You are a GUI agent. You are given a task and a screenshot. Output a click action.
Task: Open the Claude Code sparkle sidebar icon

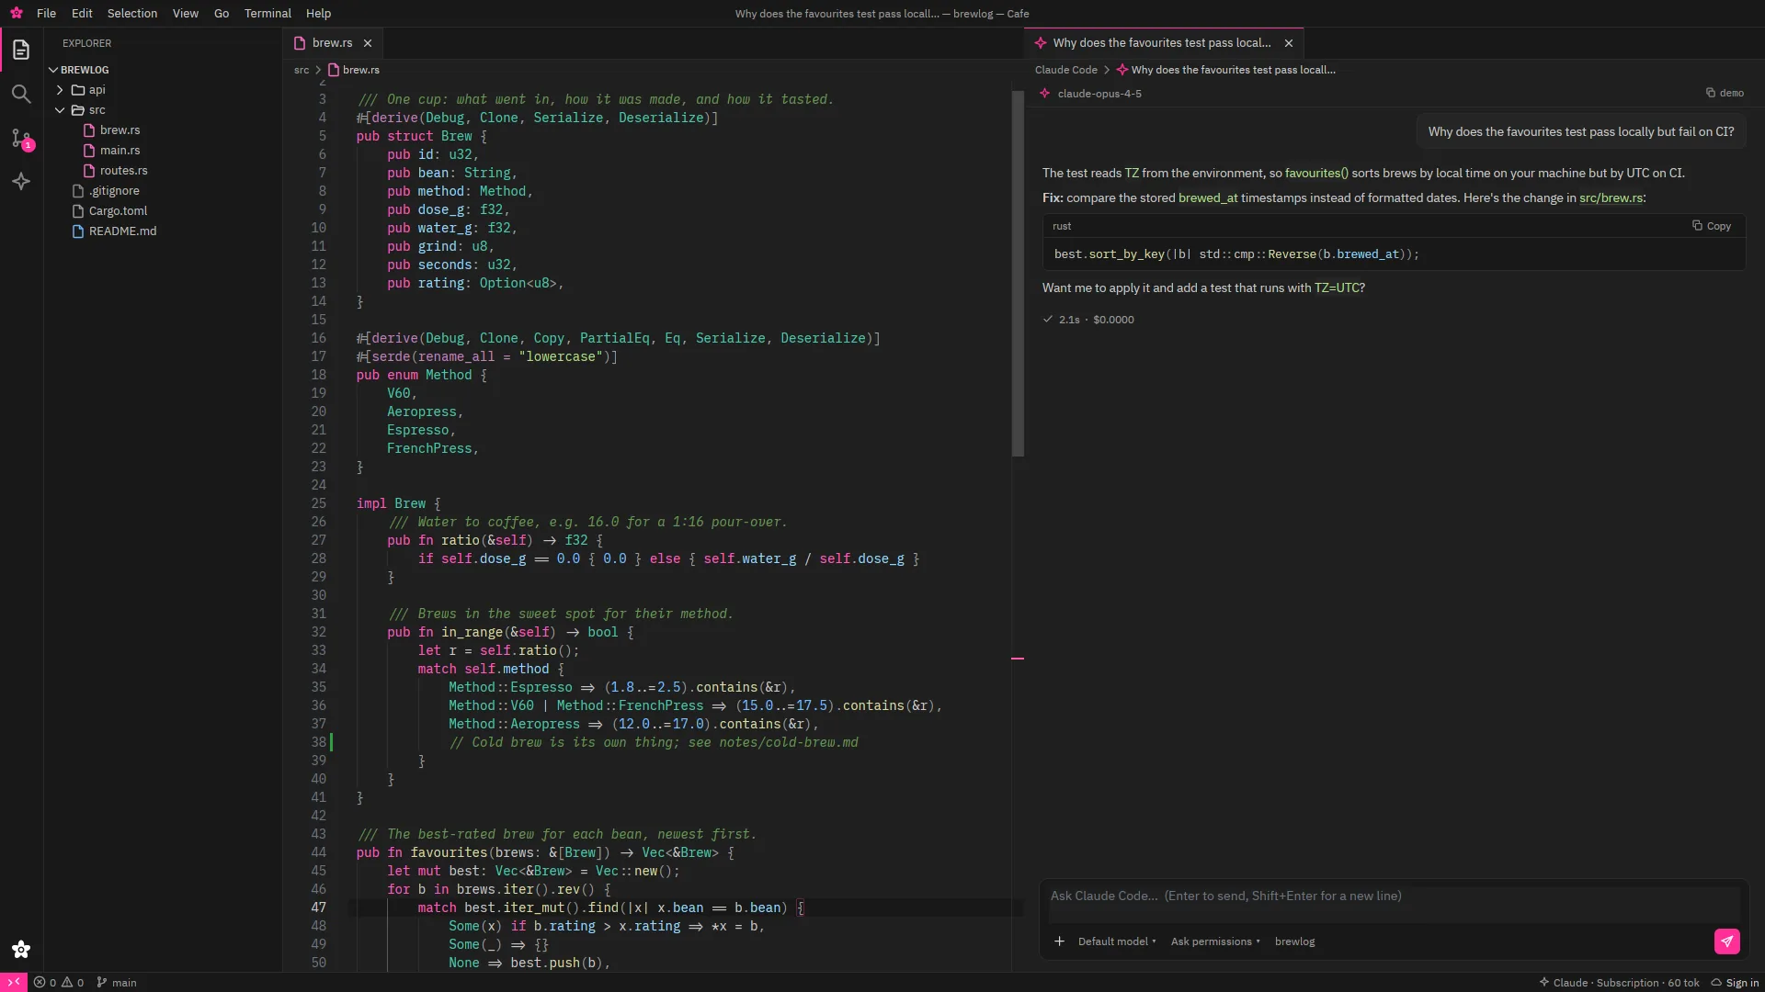(x=21, y=182)
